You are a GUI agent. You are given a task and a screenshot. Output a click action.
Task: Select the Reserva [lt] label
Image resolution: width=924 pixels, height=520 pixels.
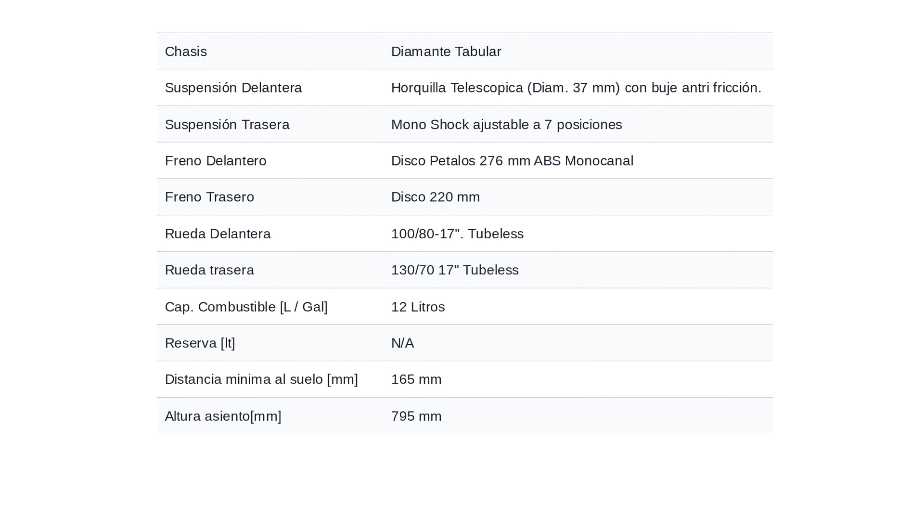(200, 343)
